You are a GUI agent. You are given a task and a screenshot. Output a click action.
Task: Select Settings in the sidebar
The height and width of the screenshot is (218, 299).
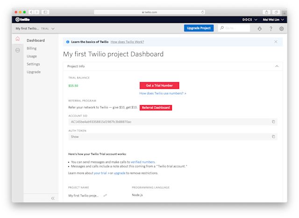click(33, 64)
